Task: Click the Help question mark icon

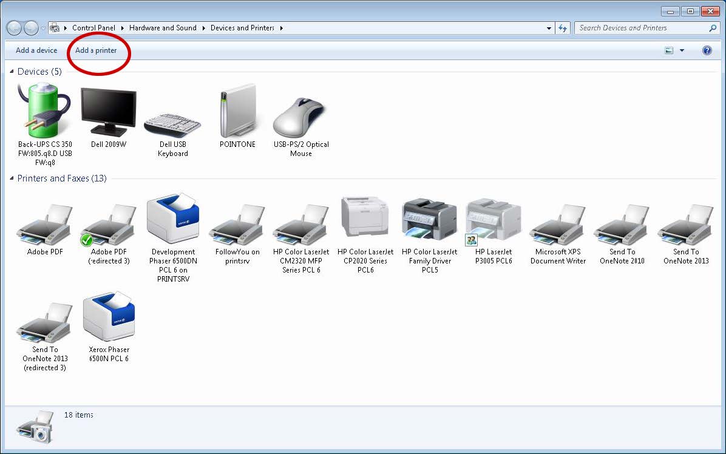Action: tap(707, 50)
